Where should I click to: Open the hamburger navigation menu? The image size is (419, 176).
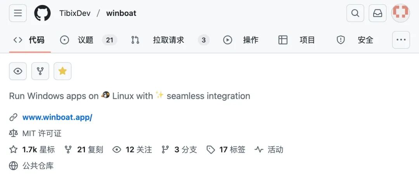(18, 13)
